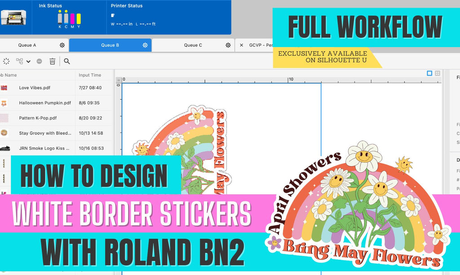Click the cancel job circle icon
460x275 pixels.
click(40, 61)
